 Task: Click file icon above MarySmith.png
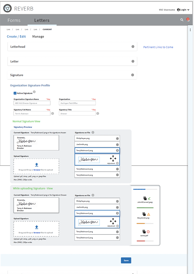(x=144, y=214)
